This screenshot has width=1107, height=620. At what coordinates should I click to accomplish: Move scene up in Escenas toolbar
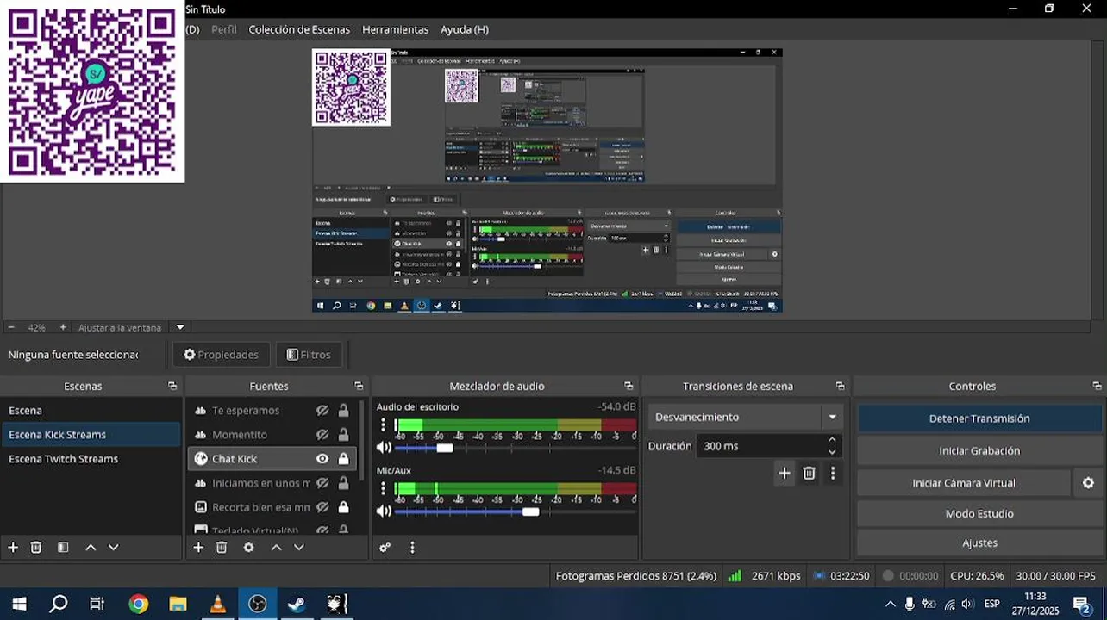[91, 548]
